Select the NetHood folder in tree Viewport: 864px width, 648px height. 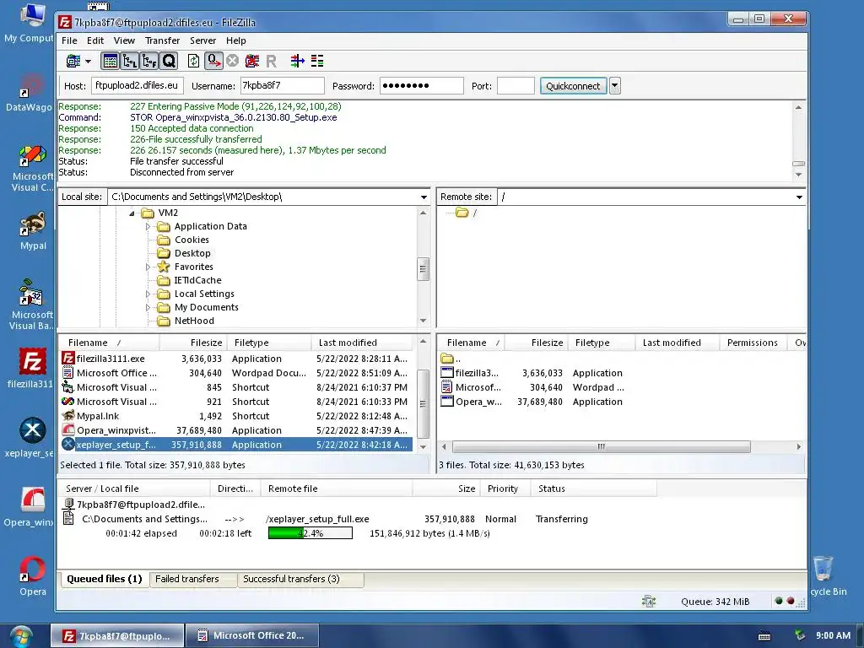[194, 321]
